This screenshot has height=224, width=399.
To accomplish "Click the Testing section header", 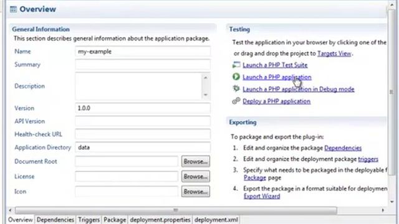I will (239, 29).
